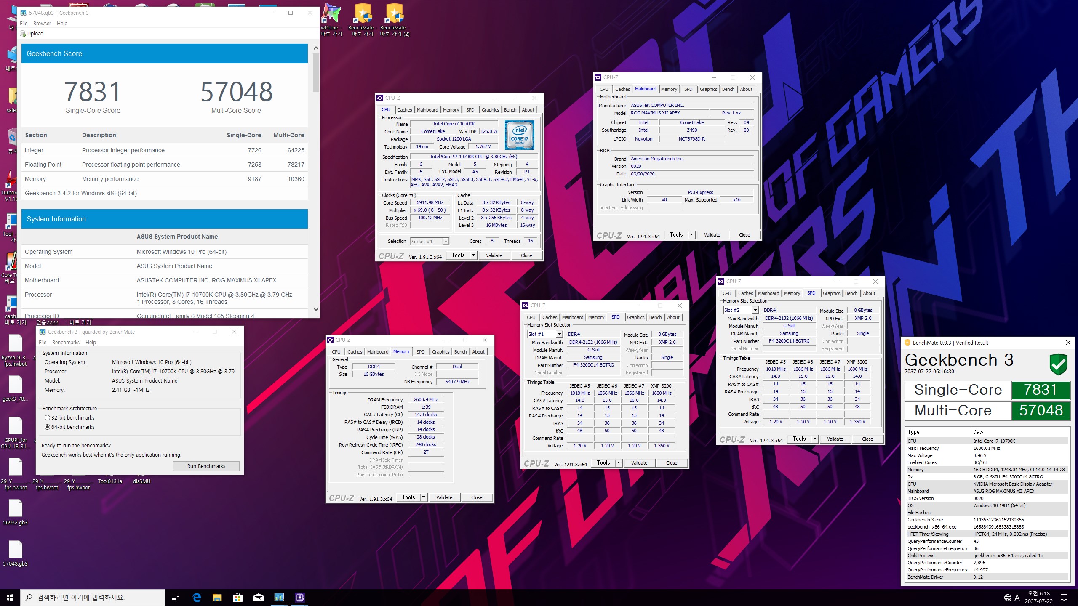Click the Geekbench results vertical scrollbar thumb
This screenshot has width=1078, height=606.
point(316,73)
